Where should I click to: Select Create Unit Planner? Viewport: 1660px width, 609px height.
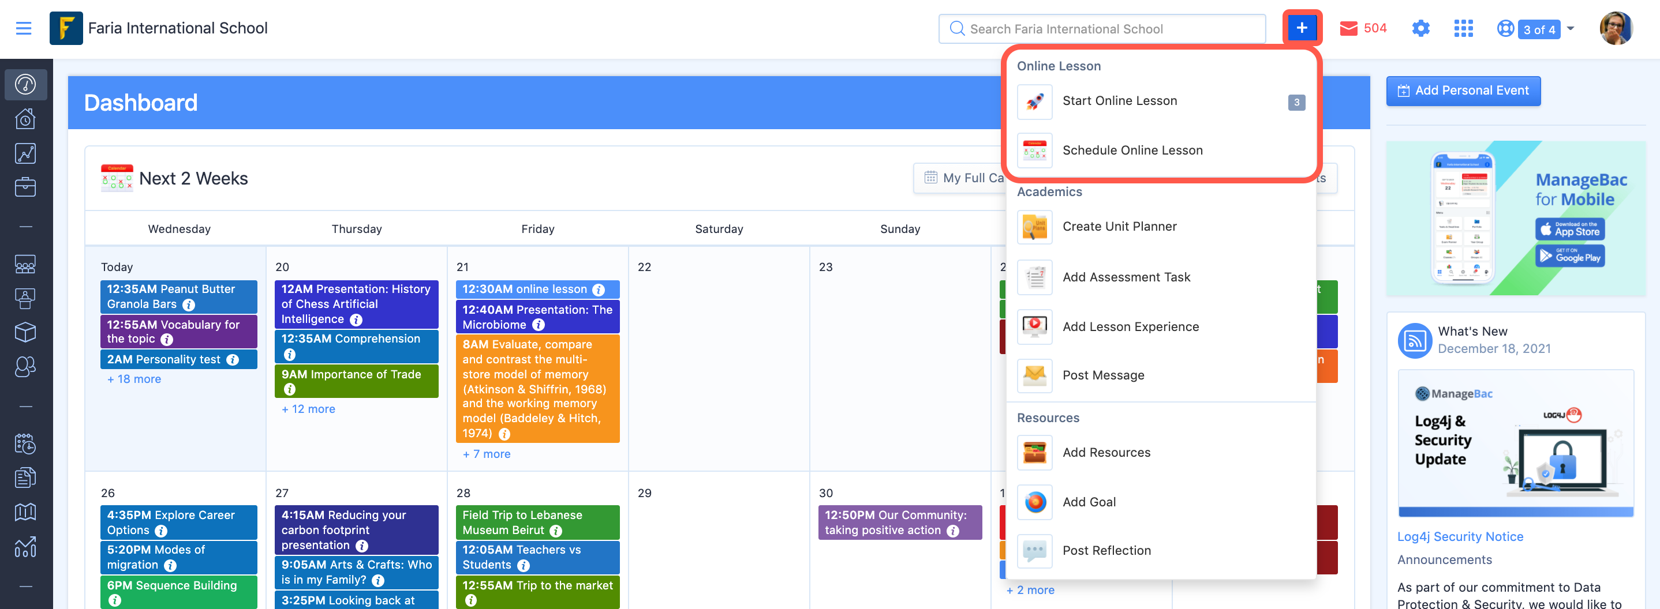1161,227
